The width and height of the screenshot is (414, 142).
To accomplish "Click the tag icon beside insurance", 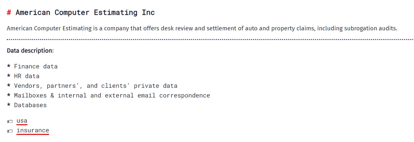I will point(10,131).
